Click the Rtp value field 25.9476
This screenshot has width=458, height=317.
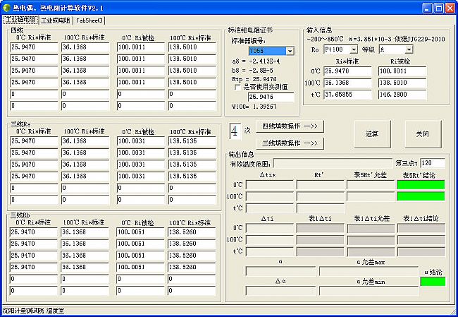(x=271, y=97)
